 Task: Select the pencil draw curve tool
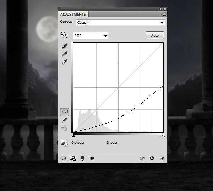64,120
